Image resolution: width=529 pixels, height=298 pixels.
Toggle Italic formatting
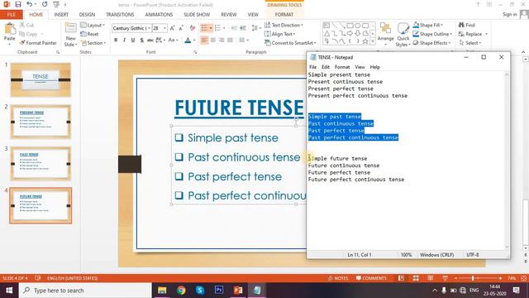[124, 41]
